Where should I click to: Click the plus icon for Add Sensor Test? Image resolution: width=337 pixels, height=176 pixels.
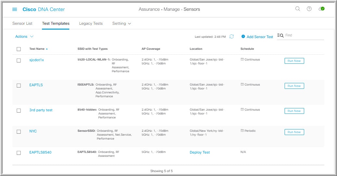(x=243, y=37)
